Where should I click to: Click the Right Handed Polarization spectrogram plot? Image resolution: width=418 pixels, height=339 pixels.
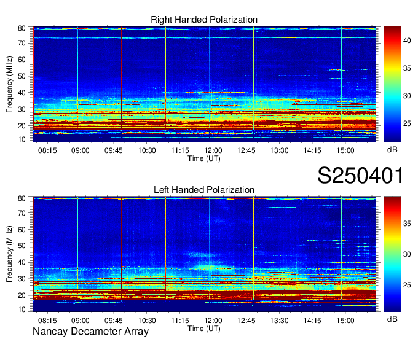[204, 84]
